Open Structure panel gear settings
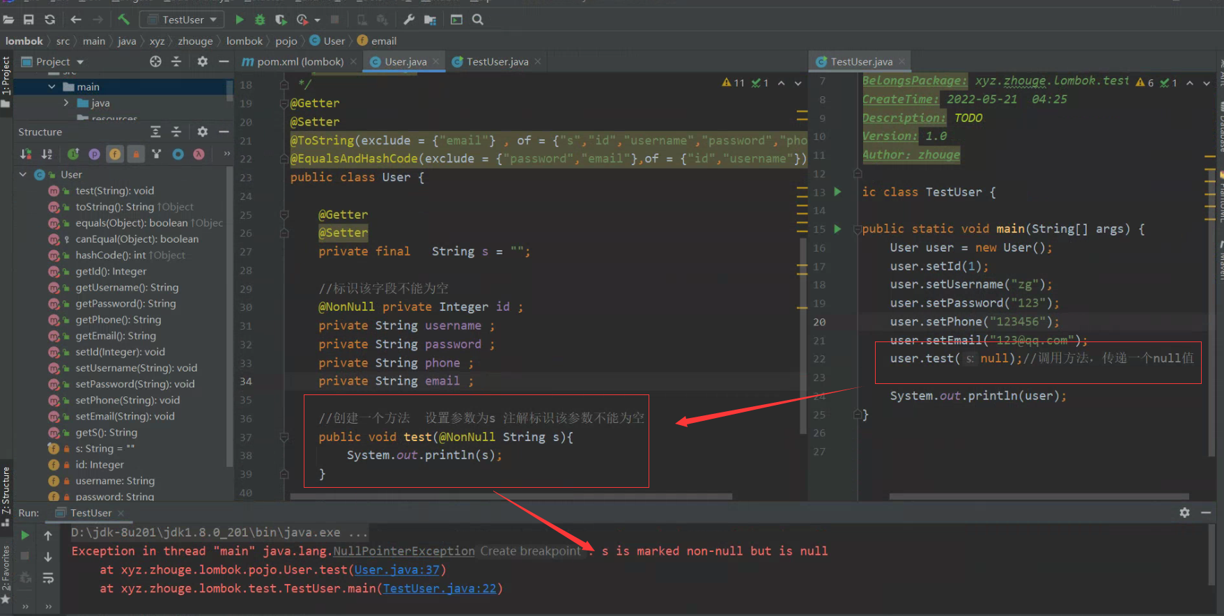1224x616 pixels. 202,132
